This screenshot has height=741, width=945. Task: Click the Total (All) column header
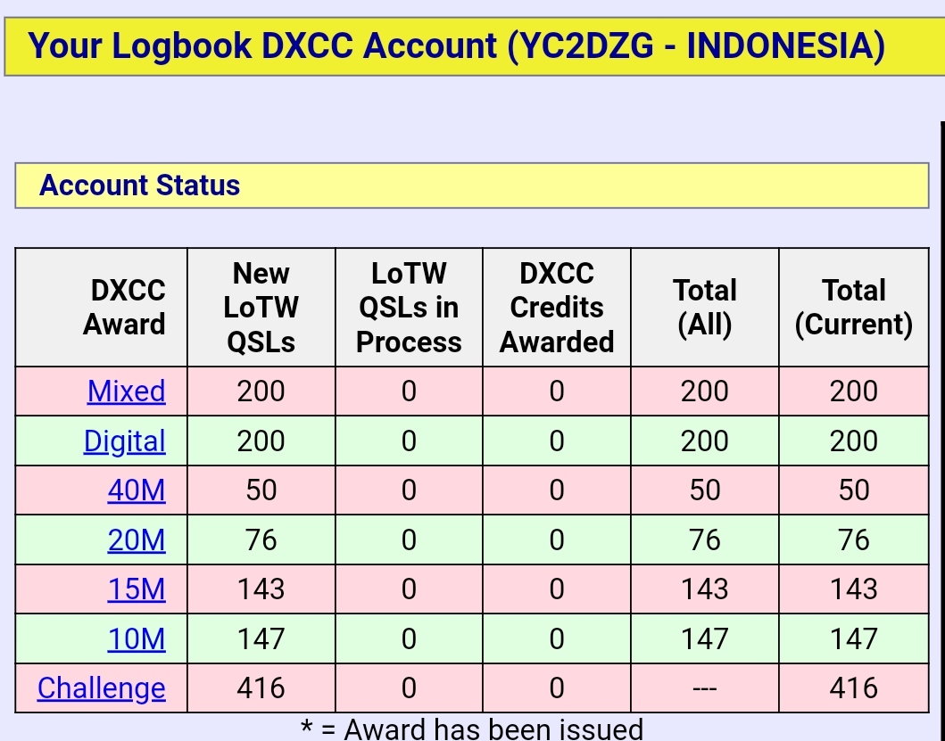coord(705,308)
